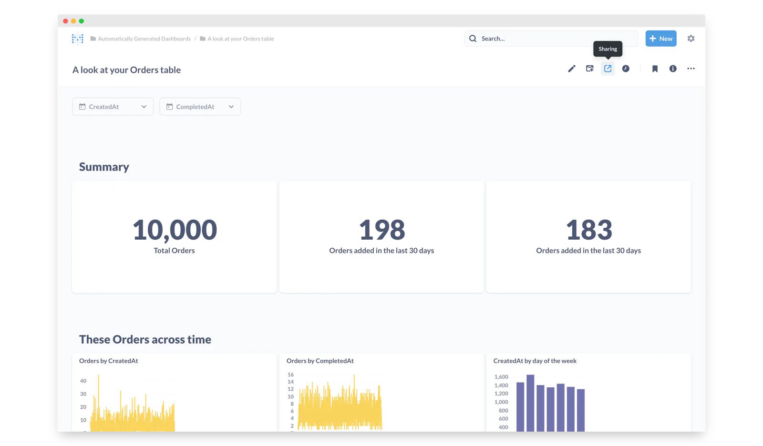Click the New button
The height and width of the screenshot is (446, 763).
661,39
